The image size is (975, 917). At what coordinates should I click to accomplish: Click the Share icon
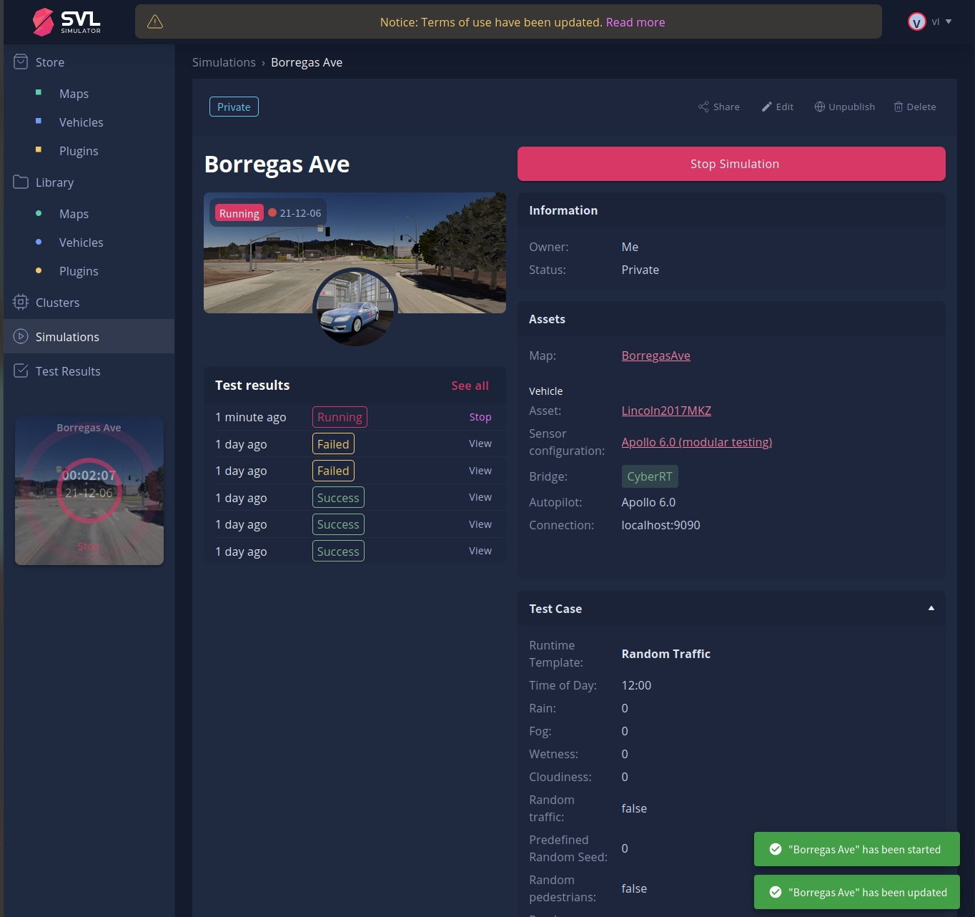(x=703, y=107)
